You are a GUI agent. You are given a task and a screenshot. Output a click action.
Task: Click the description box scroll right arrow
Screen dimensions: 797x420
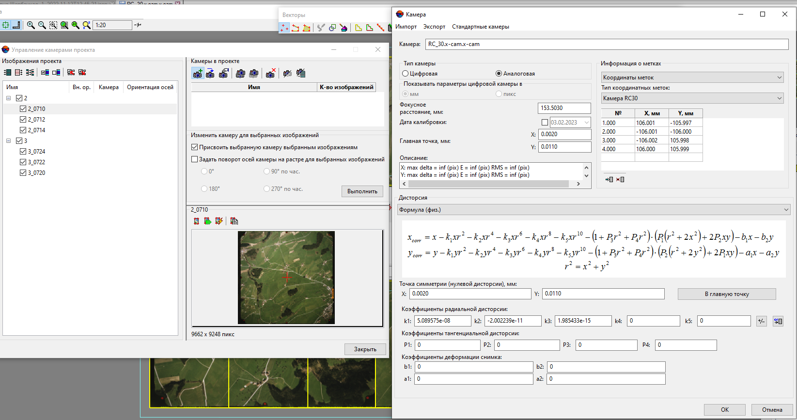(x=578, y=184)
